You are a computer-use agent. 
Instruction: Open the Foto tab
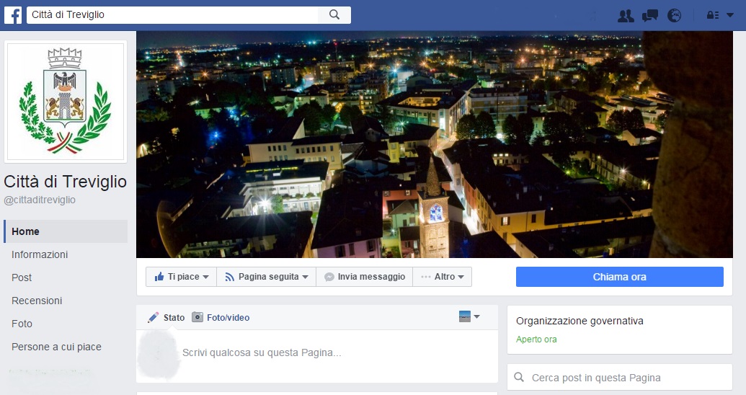[x=22, y=324]
